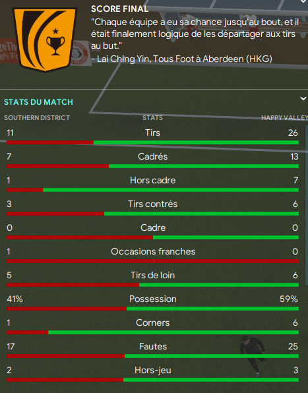
Task: Click the top-right chevron above Score Final
Action: pos(303,1)
